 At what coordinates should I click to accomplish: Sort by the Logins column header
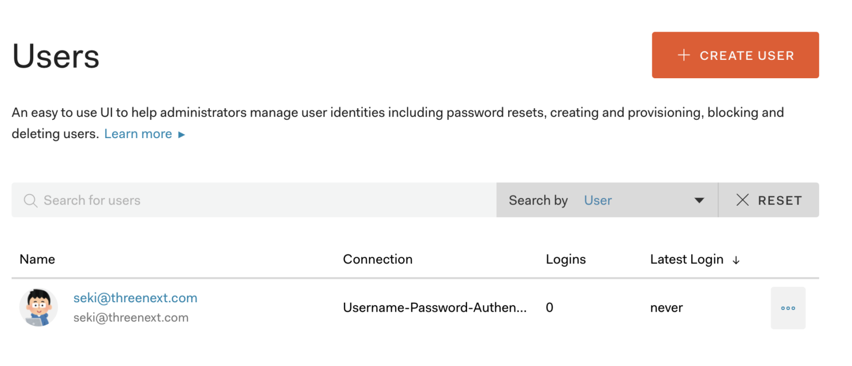coord(565,259)
